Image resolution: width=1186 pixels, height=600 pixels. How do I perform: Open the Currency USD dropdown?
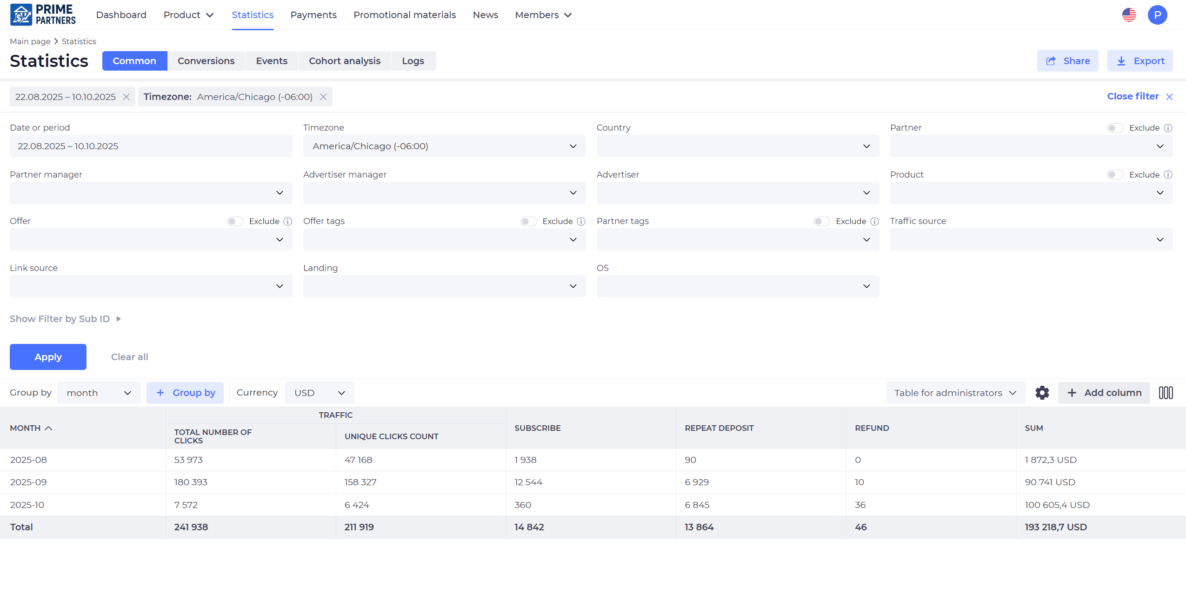tap(320, 393)
